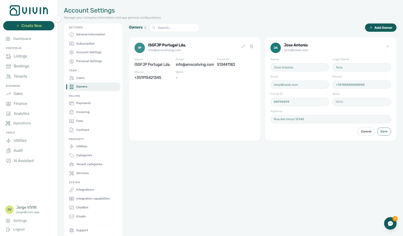Click the Name field with Jose Antonio
Image resolution: width=403 pixels, height=236 pixels.
click(x=300, y=67)
